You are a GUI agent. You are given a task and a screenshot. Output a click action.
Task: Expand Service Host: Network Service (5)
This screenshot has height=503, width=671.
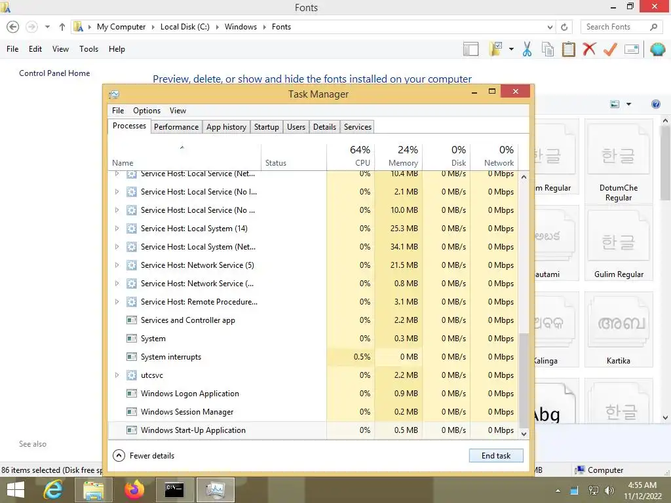click(117, 265)
